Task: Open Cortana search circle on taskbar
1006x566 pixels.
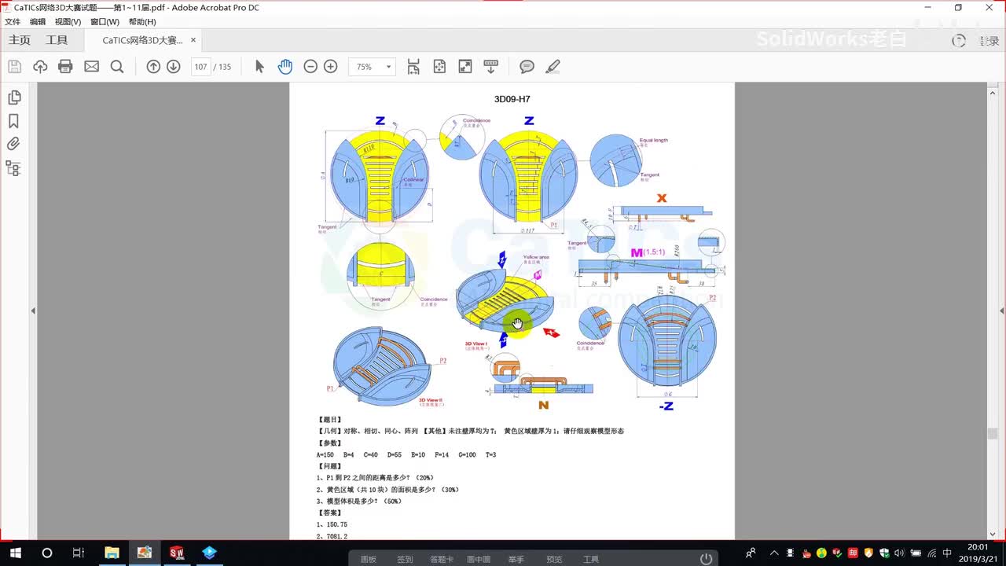Action: click(x=46, y=553)
